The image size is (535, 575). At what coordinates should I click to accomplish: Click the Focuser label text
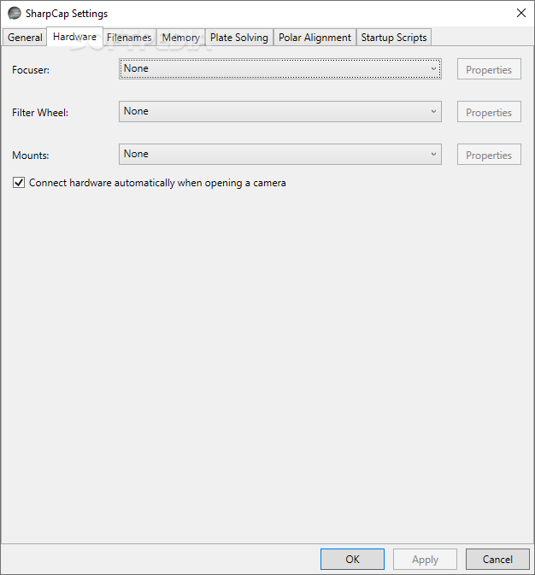pos(31,70)
